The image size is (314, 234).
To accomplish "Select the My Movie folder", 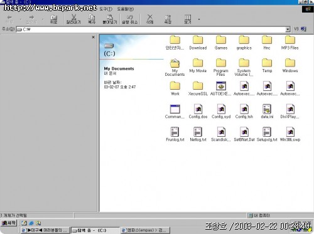I will pyautogui.click(x=198, y=65).
